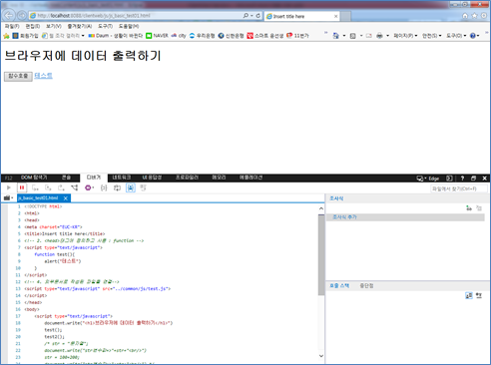Open the 즐겨찾기(A) menu

(x=80, y=26)
